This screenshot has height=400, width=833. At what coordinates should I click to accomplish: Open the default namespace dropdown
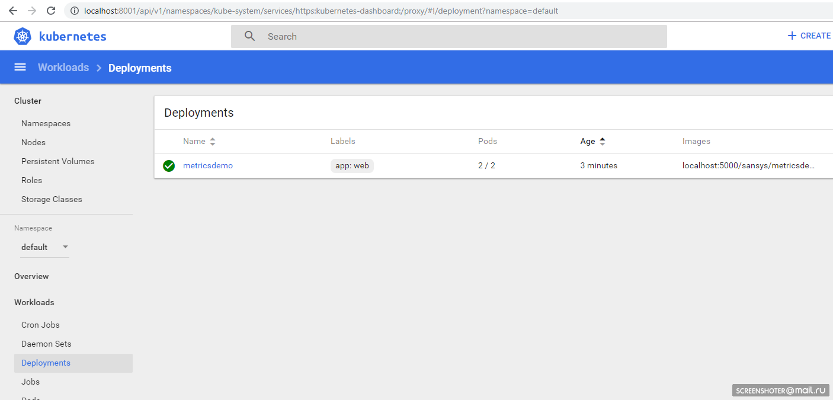pyautogui.click(x=44, y=247)
